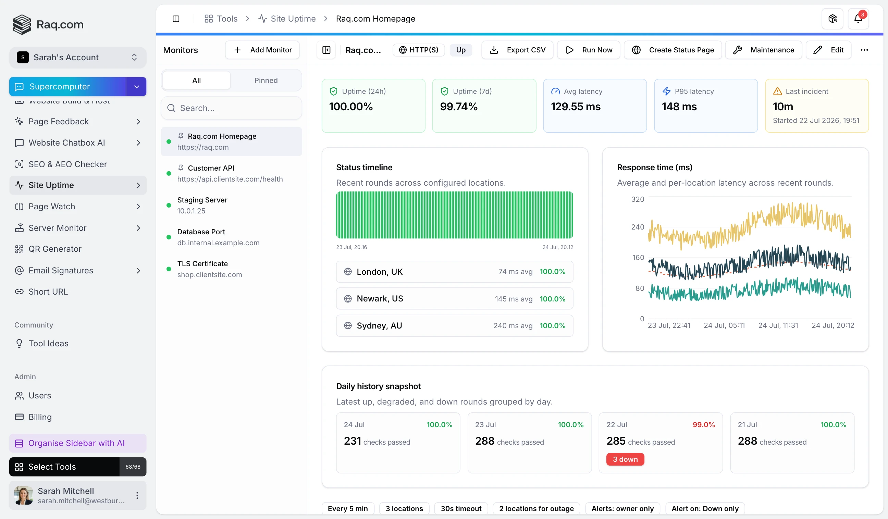Click the Newark, US location row
Screen dimensions: 888x519
click(x=455, y=299)
